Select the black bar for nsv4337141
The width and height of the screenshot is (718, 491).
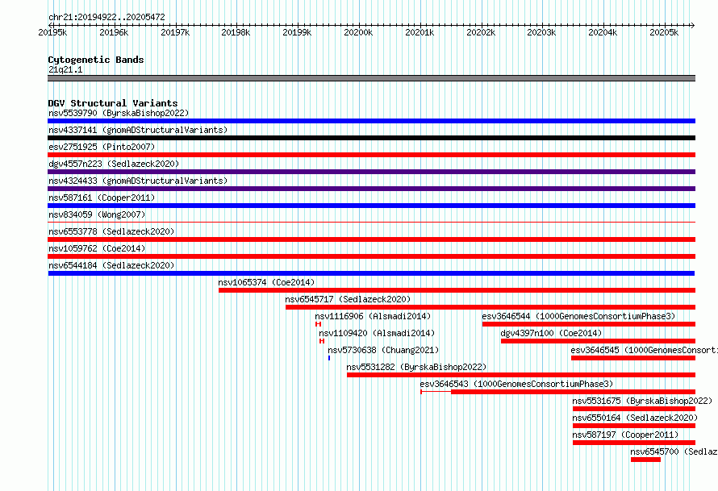[x=371, y=138]
